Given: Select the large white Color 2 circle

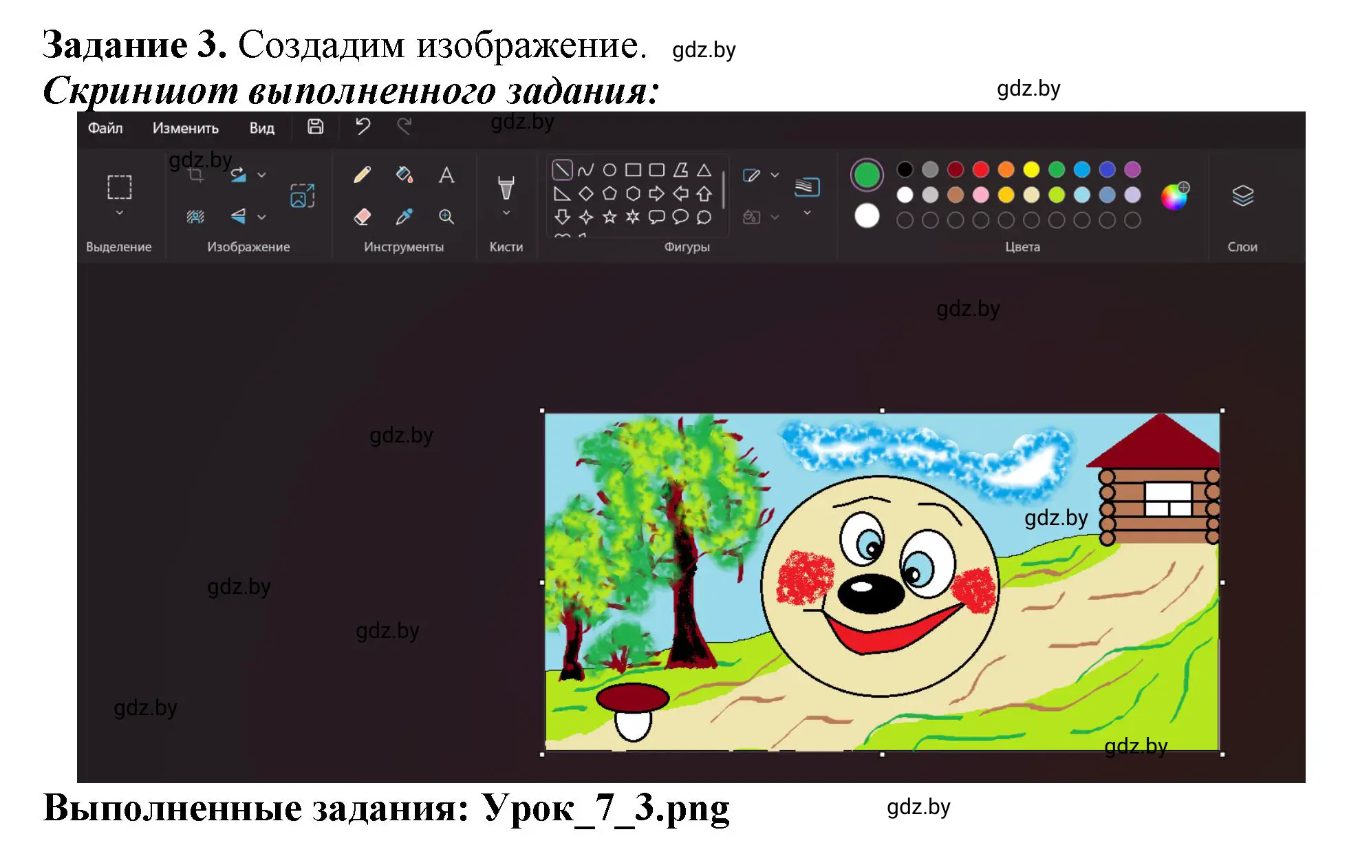Looking at the screenshot, I should pos(867,216).
